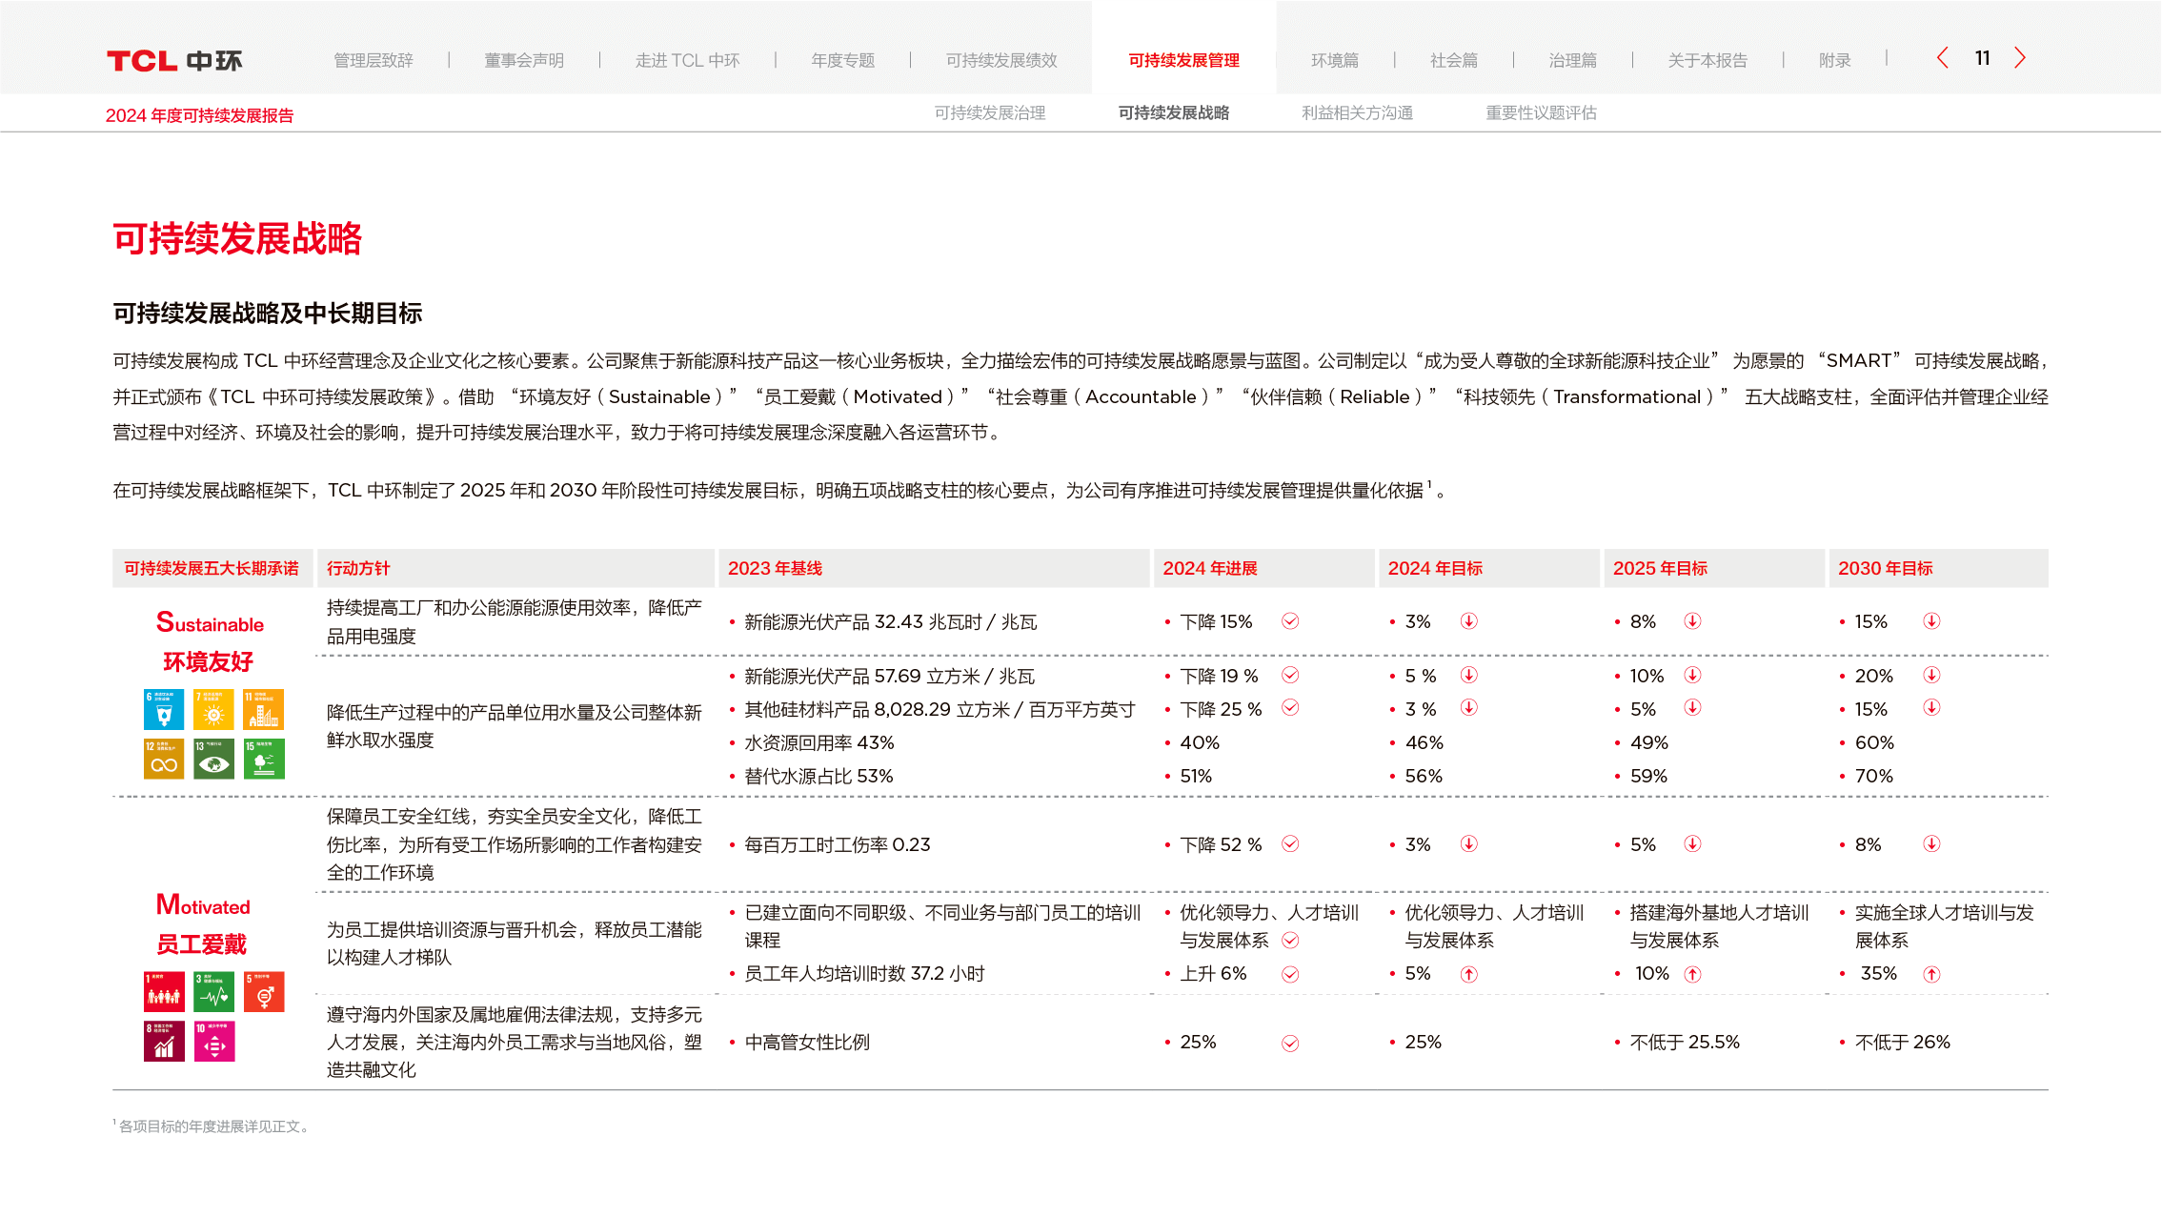Viewport: 2162px width, 1217px height.
Task: Click the up arrow next to 35% target
Action: [1931, 974]
